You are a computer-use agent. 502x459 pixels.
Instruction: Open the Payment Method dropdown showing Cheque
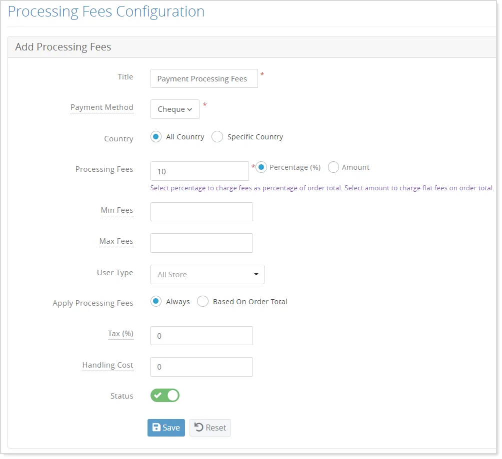[x=174, y=109]
